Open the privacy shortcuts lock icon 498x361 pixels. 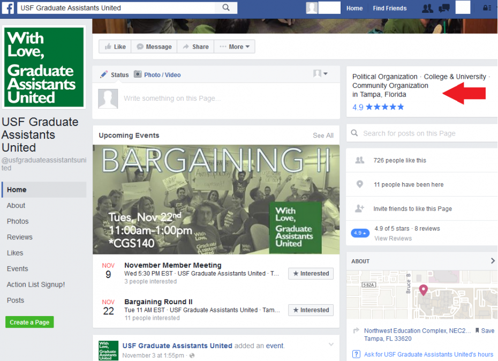[x=487, y=8]
